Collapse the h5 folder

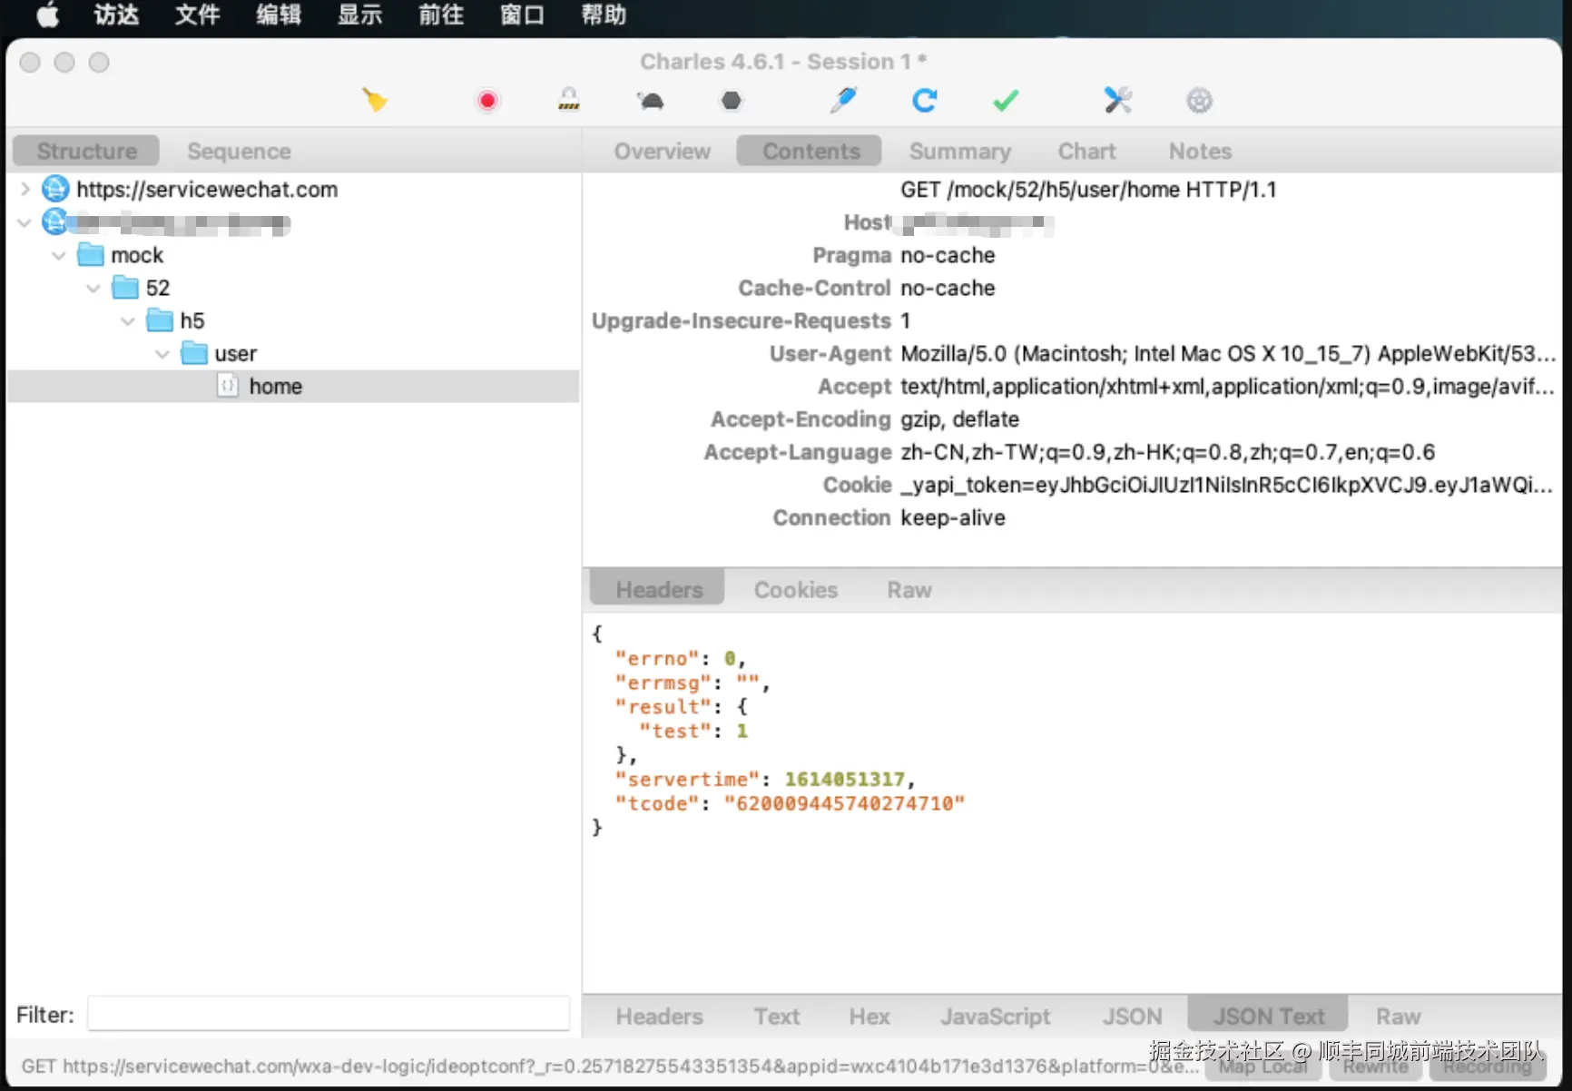point(128,320)
